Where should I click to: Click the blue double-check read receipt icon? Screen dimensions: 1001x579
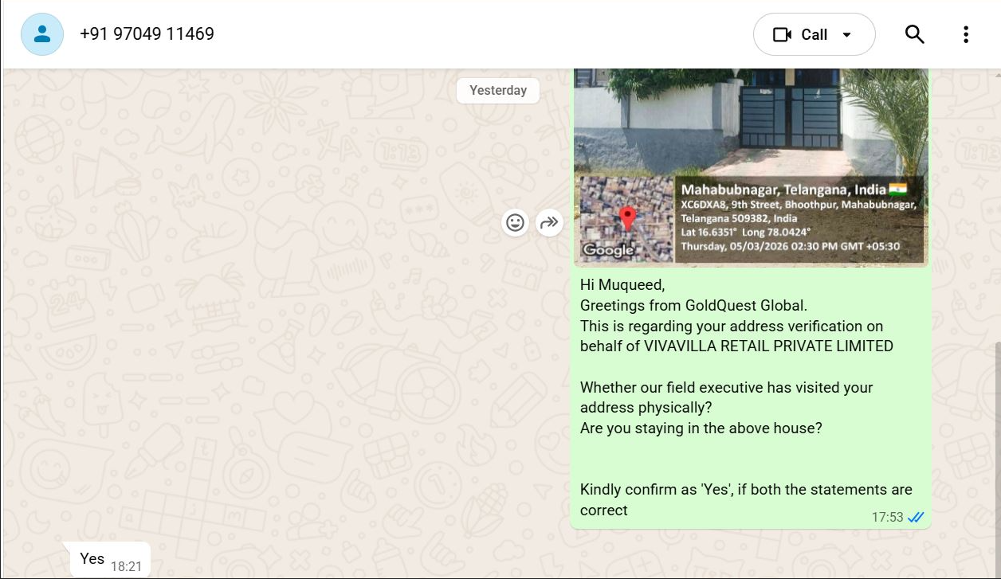point(916,518)
